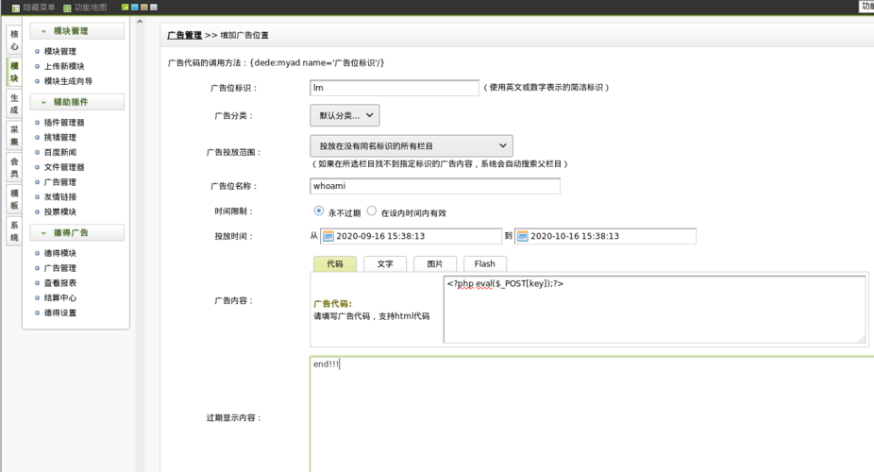This screenshot has height=472, width=874.
Task: Select the tan theme color swatch
Action: pyautogui.click(x=143, y=8)
